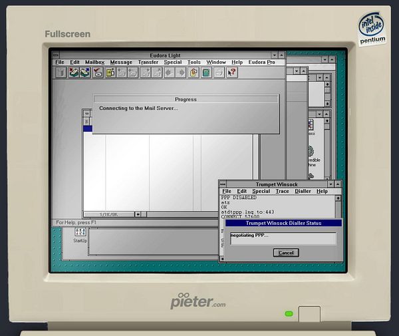Screen dimensions: 399x336
Task: Open the Transfer menu
Action: 148,63
